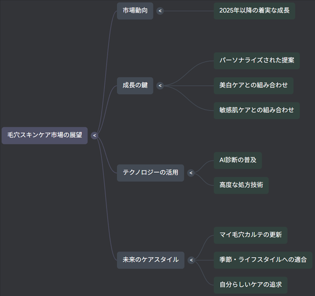The image size is (315, 296).
Task: Click the 自分らしいケアの追求 leaf node
Action: (x=250, y=284)
